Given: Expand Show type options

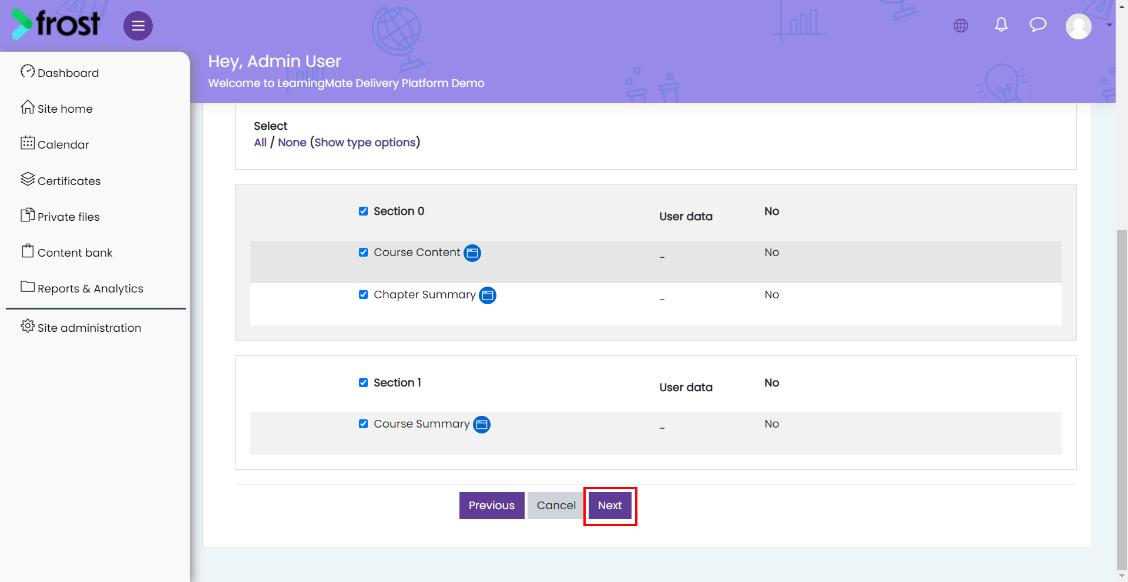Looking at the screenshot, I should click(365, 143).
